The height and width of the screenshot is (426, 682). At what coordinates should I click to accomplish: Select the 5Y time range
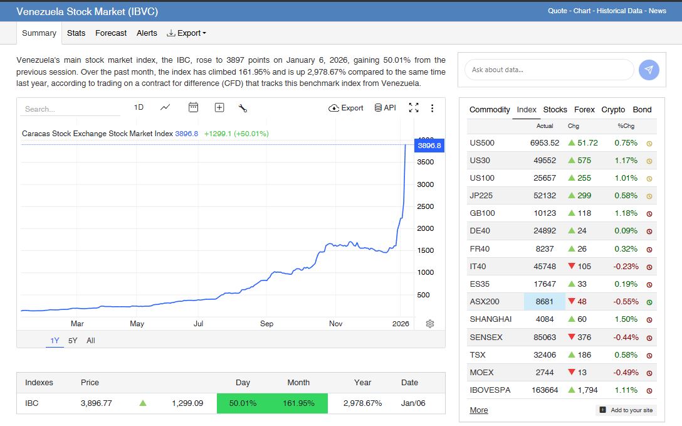(x=73, y=341)
